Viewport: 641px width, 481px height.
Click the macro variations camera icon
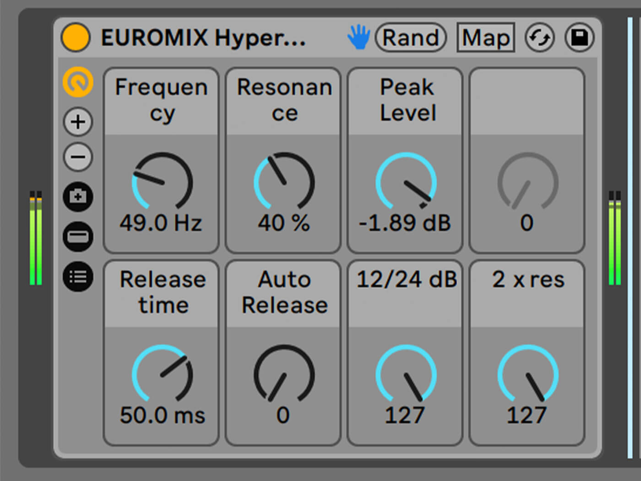[78, 197]
